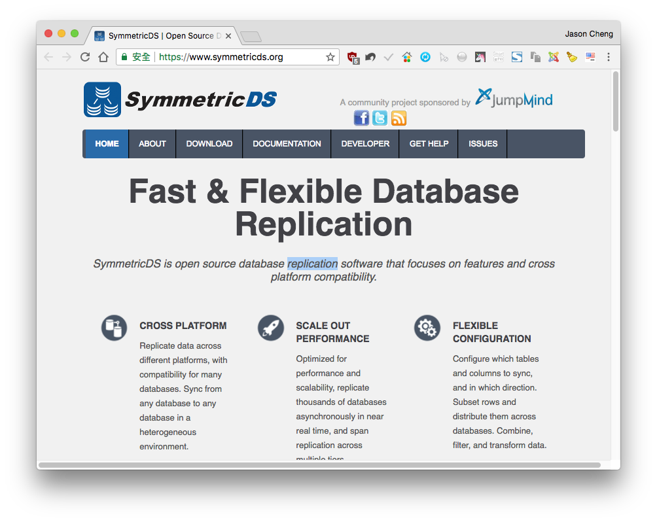Click the house with colored dots extension
Screen dimensions: 657x522
click(406, 57)
